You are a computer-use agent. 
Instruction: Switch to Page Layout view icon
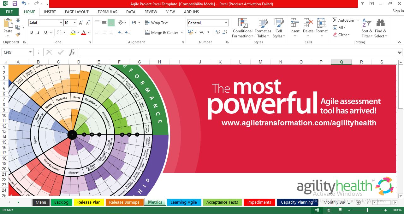(329, 210)
